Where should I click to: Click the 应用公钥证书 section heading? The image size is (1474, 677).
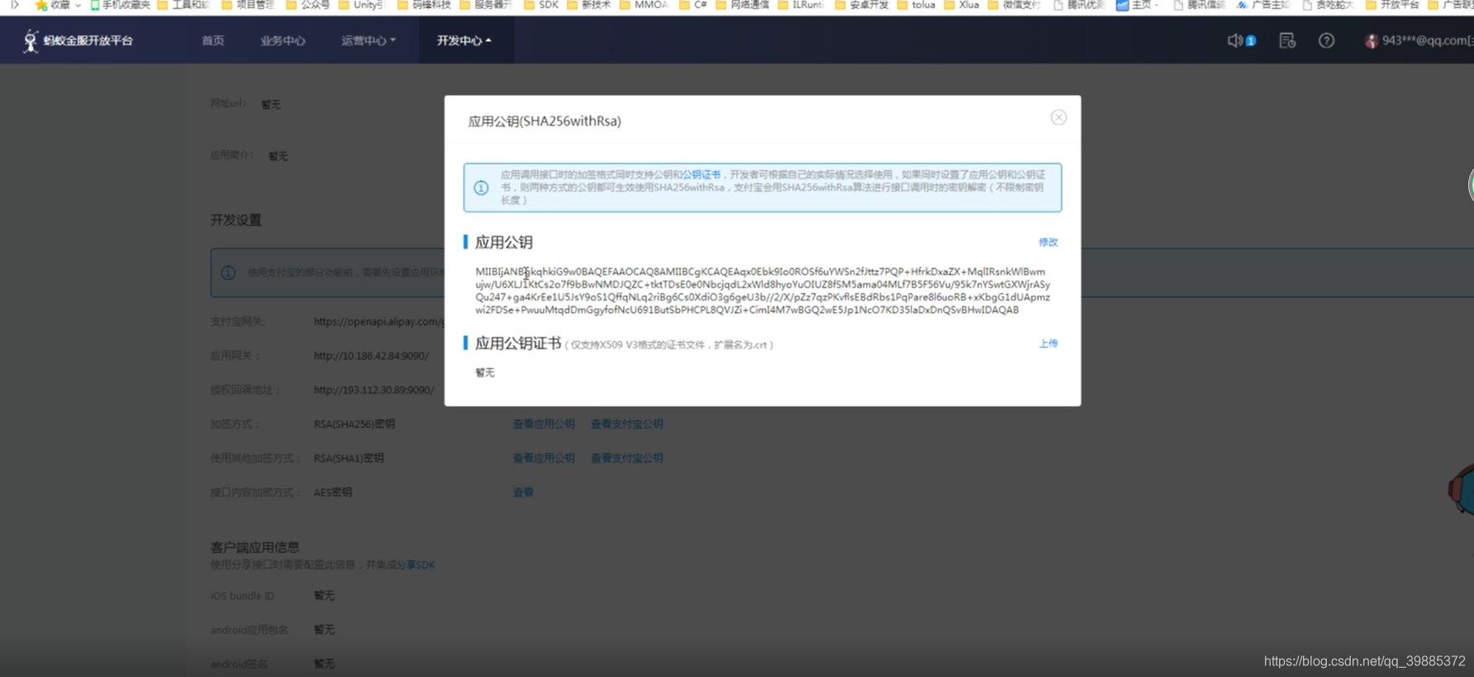point(518,343)
